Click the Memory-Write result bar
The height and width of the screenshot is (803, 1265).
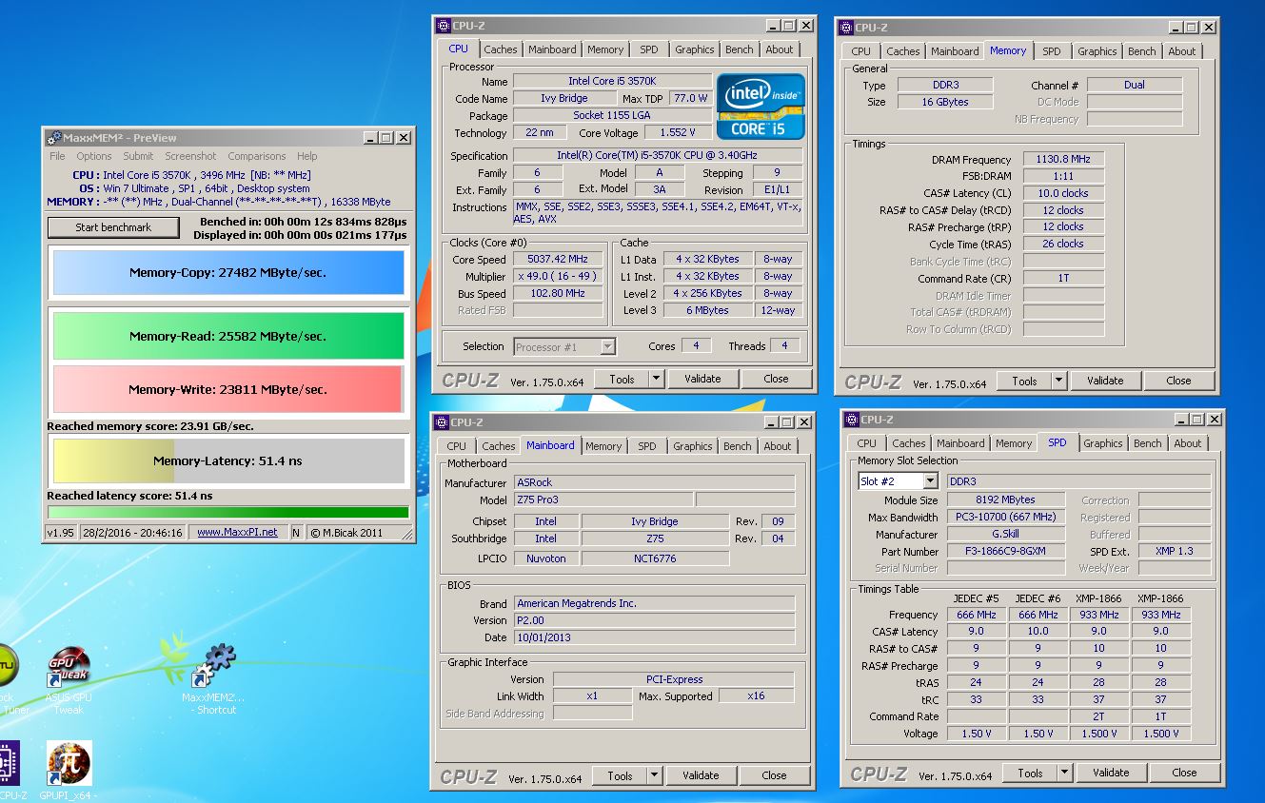click(x=227, y=389)
